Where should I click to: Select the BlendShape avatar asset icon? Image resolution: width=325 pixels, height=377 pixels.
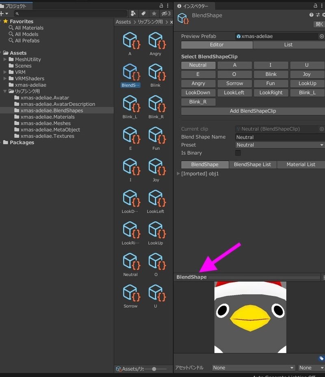[131, 72]
